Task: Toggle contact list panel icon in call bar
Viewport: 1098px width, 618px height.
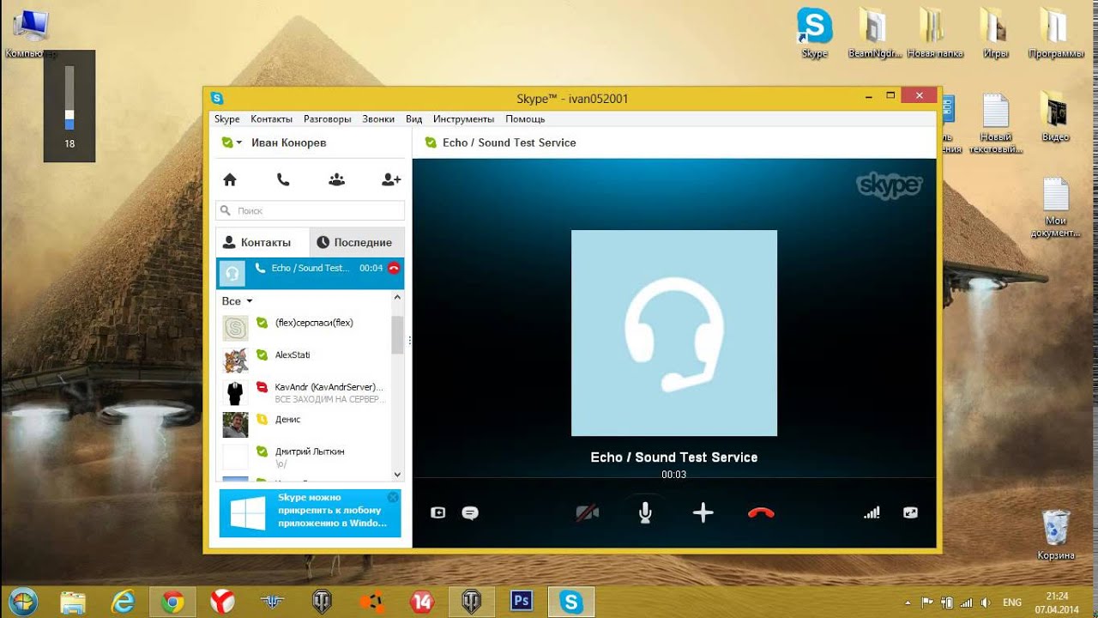Action: (x=438, y=512)
